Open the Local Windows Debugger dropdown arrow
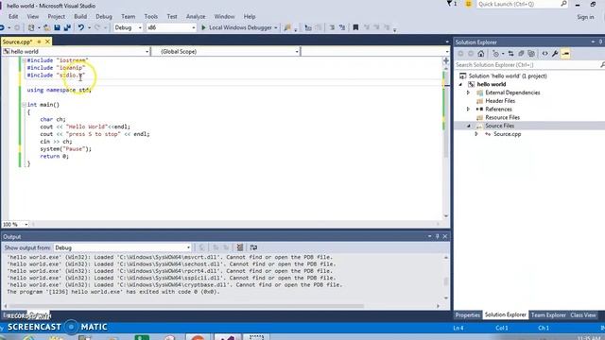Image resolution: width=605 pixels, height=340 pixels. click(275, 27)
